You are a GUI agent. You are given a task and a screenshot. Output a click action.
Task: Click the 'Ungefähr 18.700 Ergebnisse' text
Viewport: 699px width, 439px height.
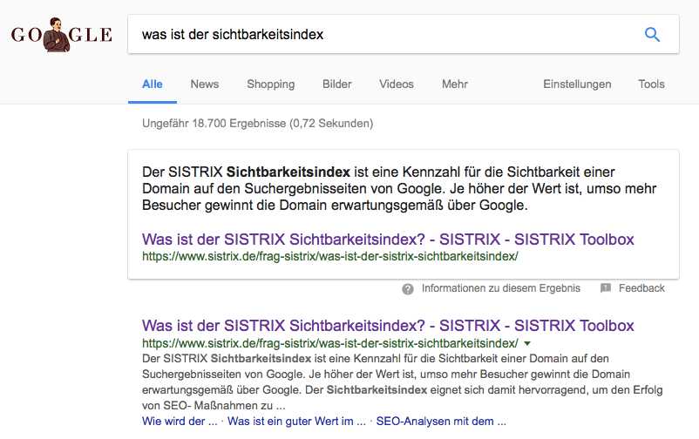pyautogui.click(x=258, y=124)
